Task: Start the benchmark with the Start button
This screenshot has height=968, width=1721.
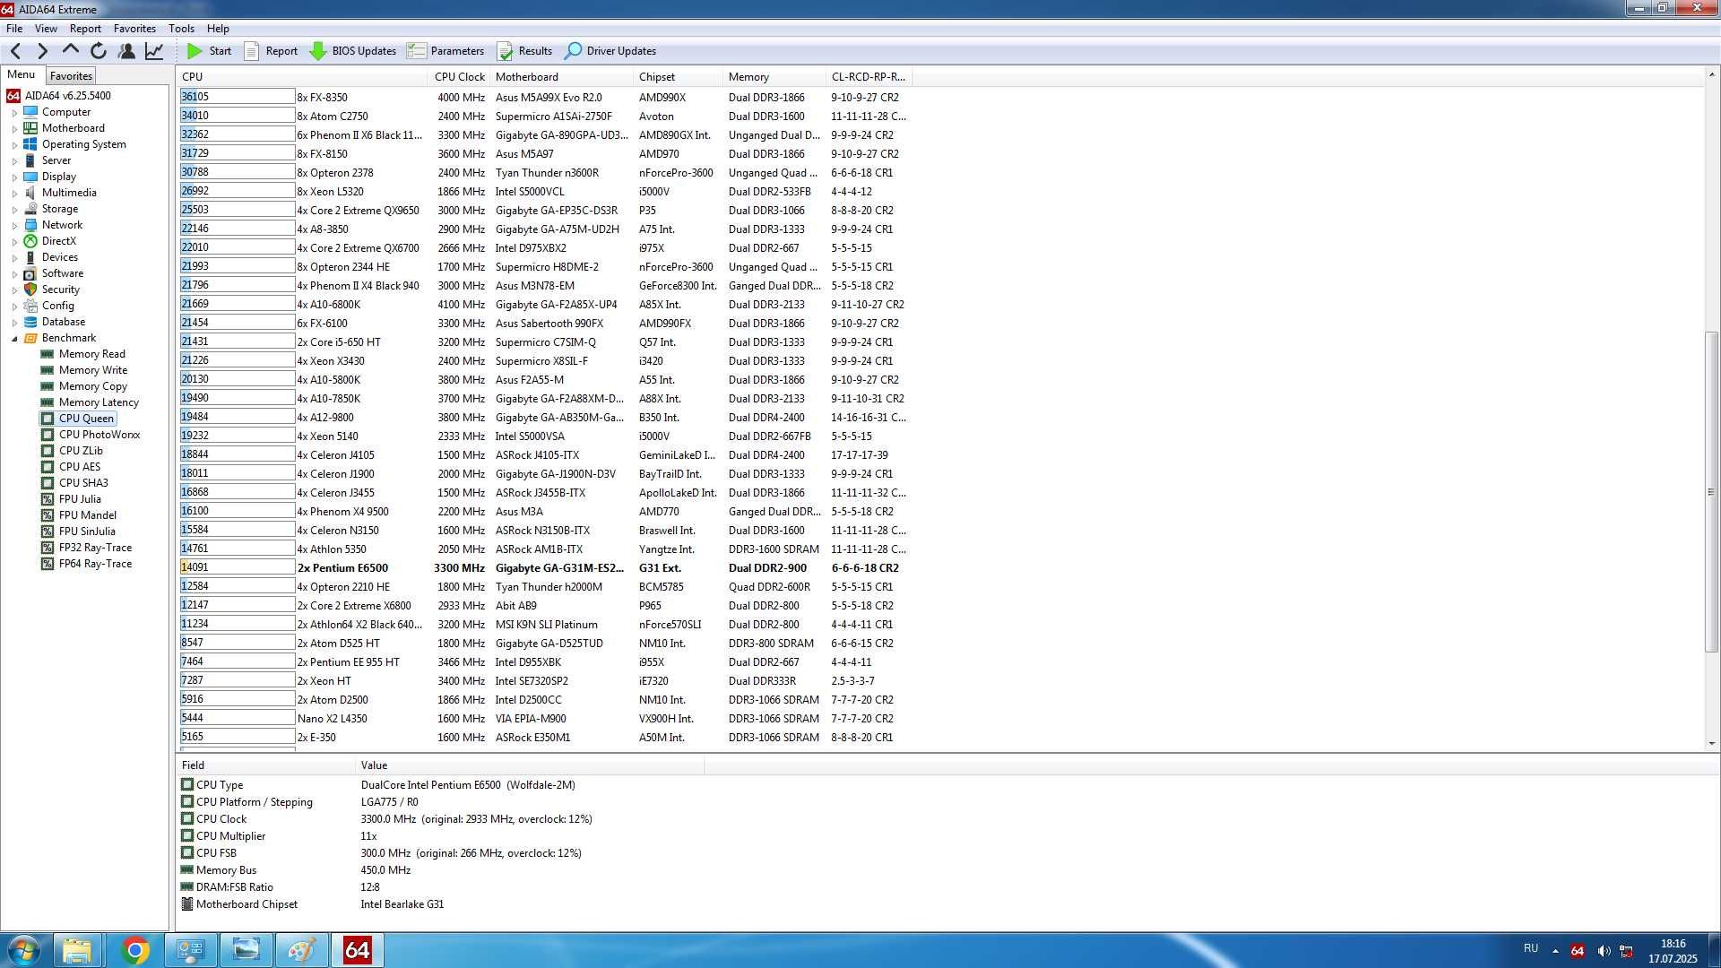Action: pos(210,51)
